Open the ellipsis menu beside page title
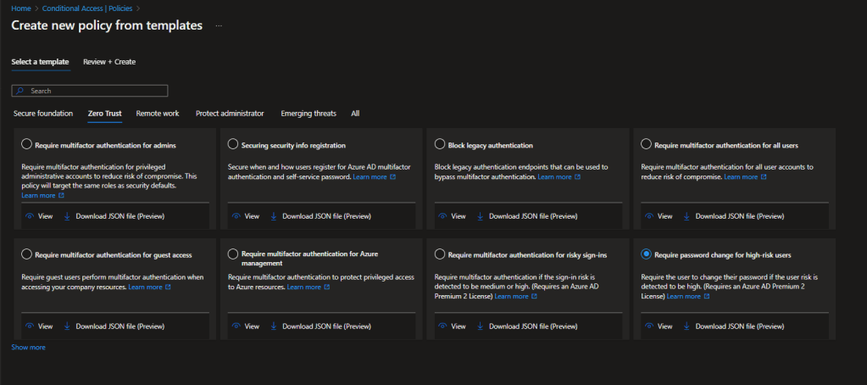 click(219, 26)
